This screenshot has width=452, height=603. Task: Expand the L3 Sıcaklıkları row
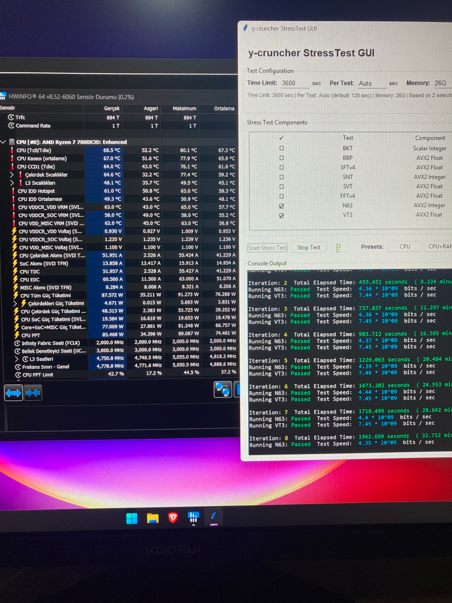[x=12, y=183]
